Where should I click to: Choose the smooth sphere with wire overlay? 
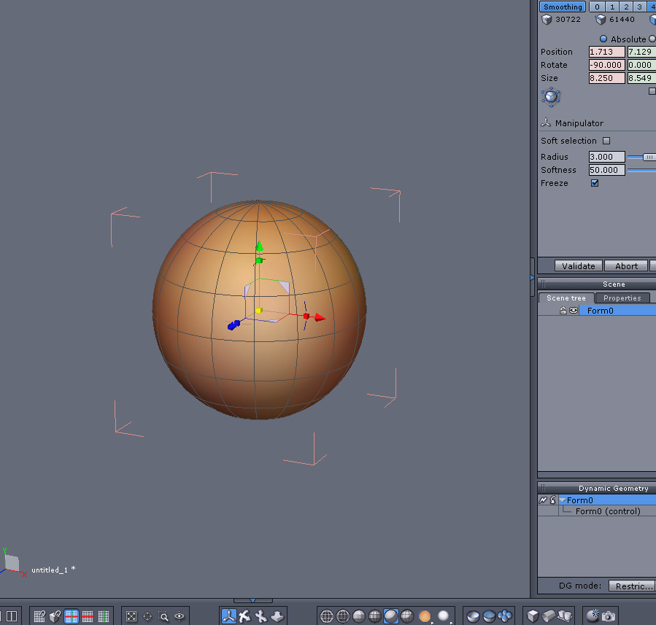(x=407, y=616)
